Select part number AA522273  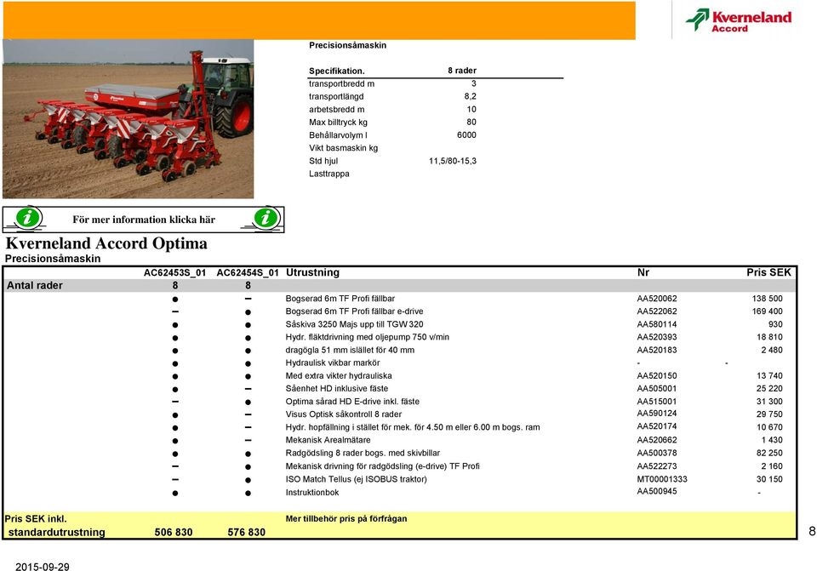[656, 465]
